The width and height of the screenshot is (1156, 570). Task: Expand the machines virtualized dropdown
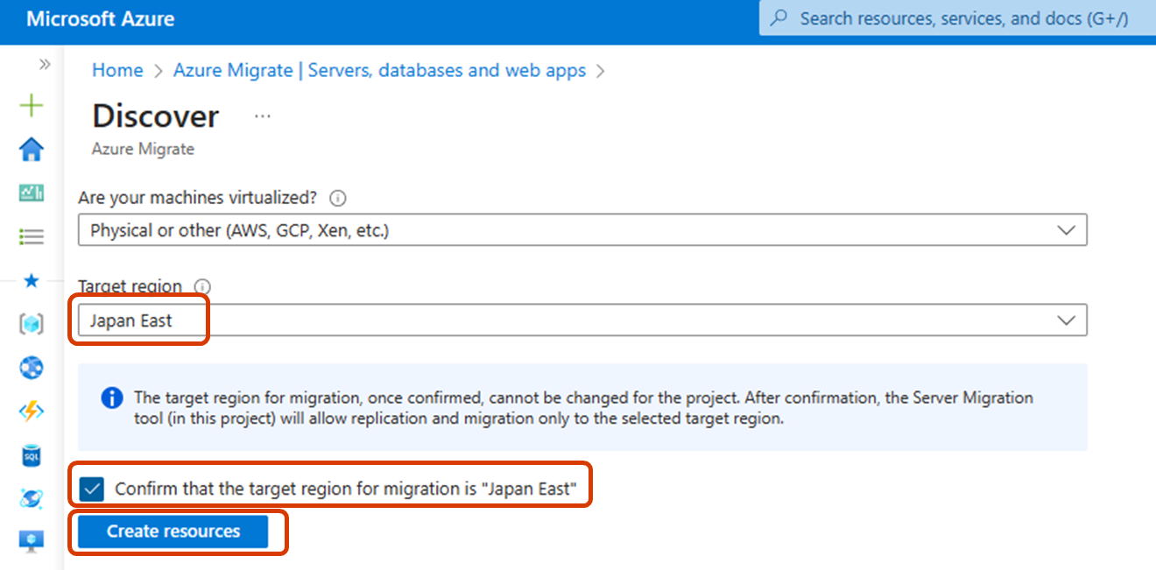(x=1067, y=229)
